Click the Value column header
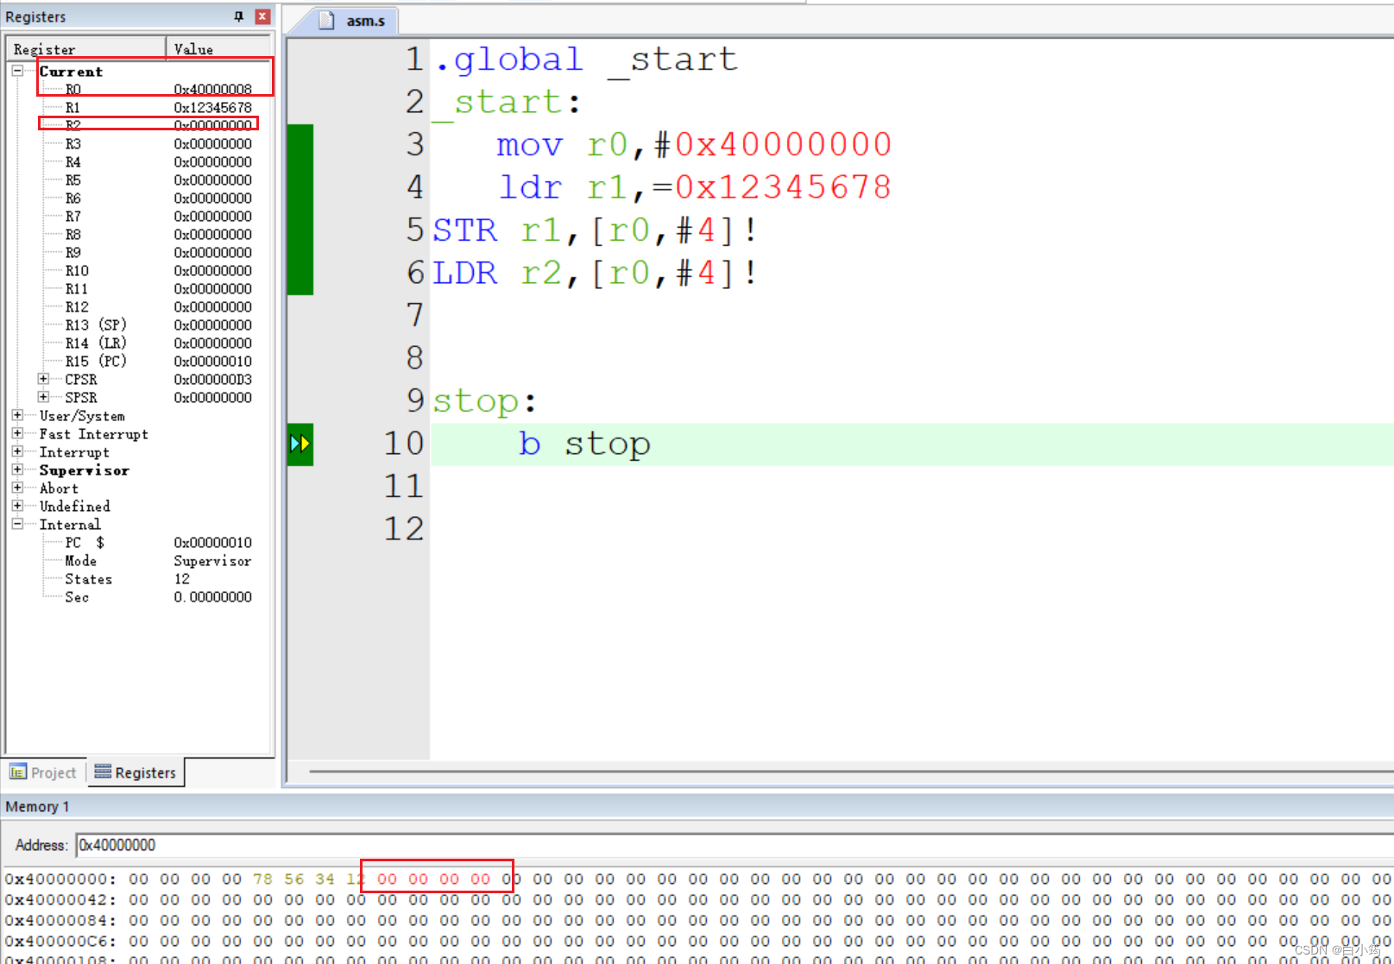Viewport: 1394px width, 964px height. coord(218,49)
